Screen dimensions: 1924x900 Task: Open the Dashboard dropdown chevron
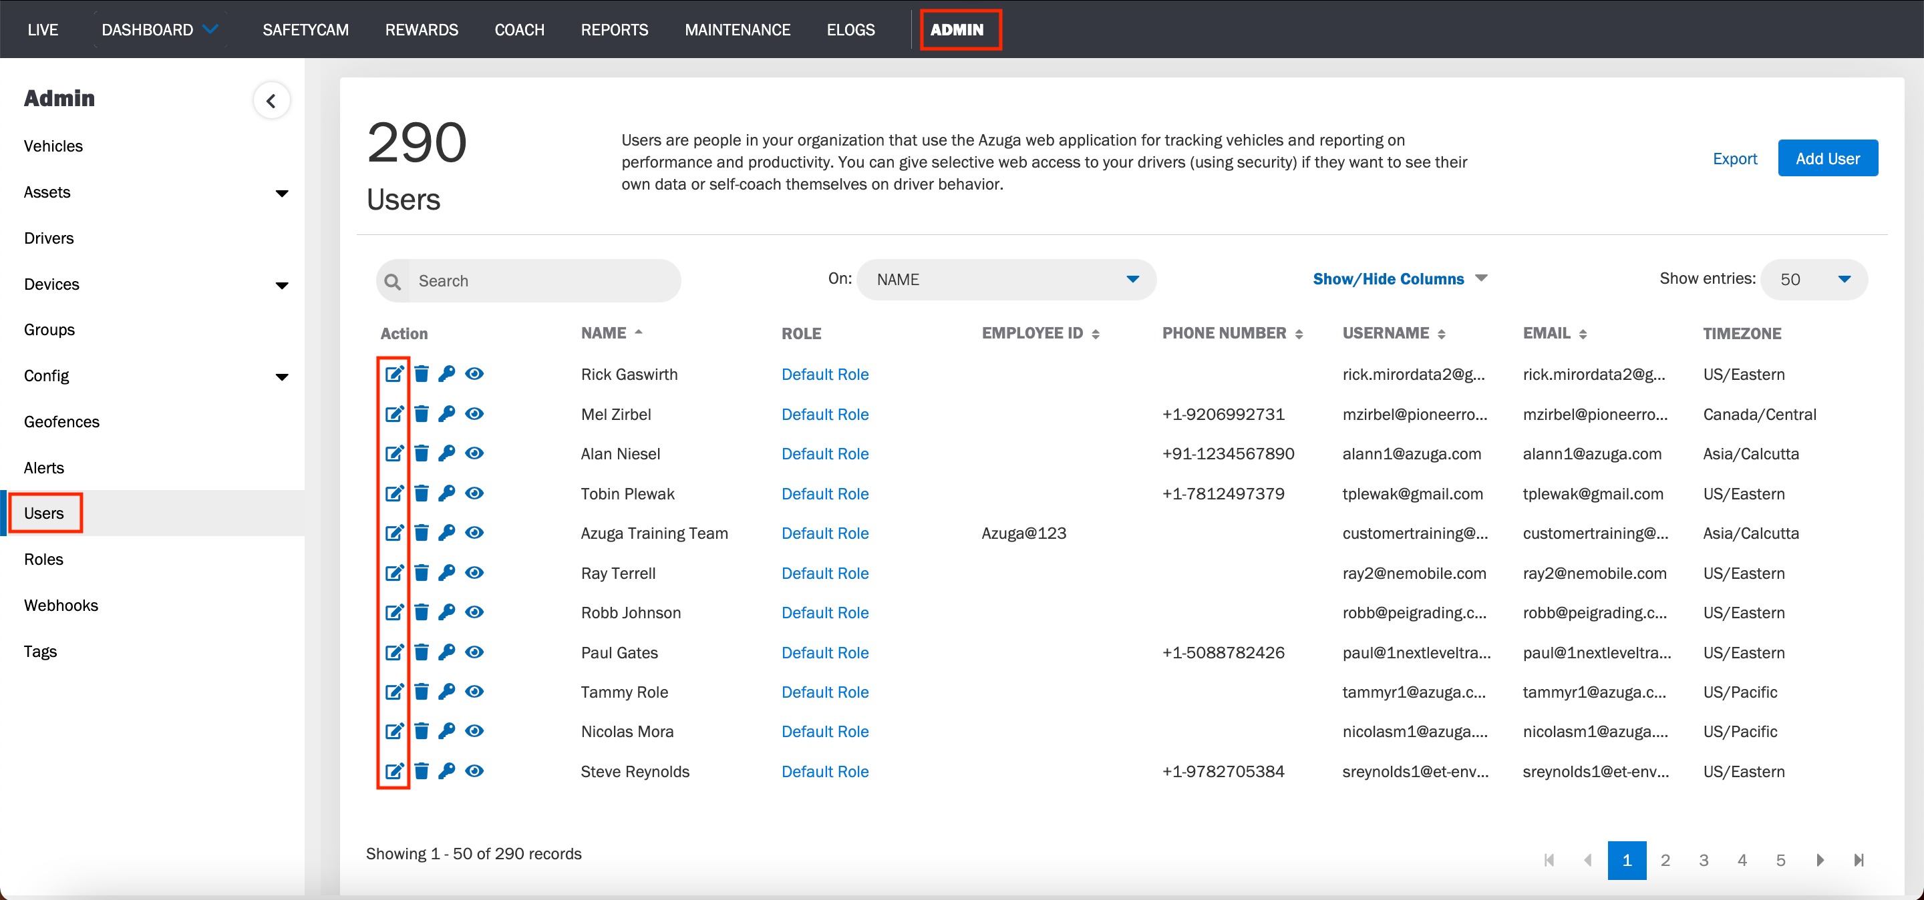click(211, 29)
